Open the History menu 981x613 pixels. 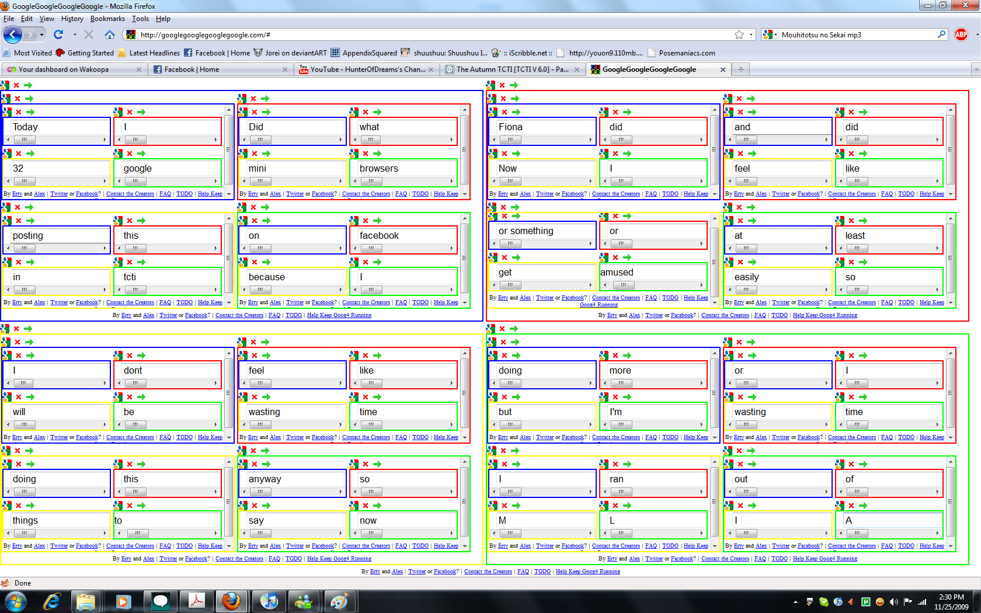pyautogui.click(x=72, y=19)
